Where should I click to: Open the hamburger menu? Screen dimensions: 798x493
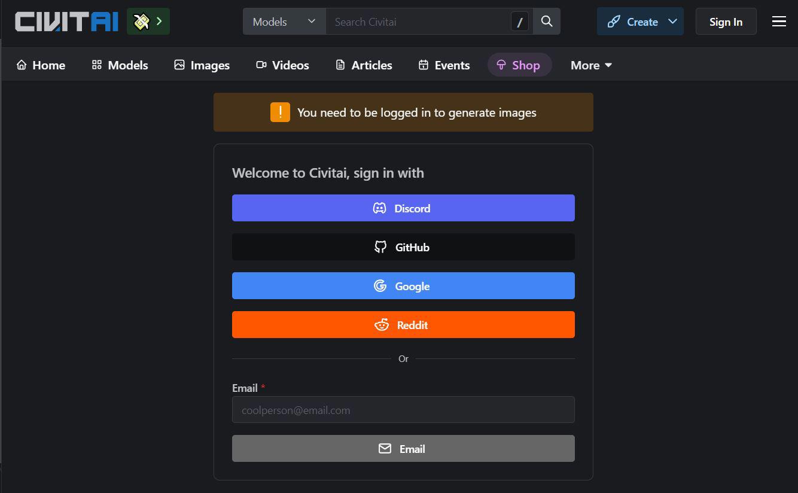(x=779, y=22)
